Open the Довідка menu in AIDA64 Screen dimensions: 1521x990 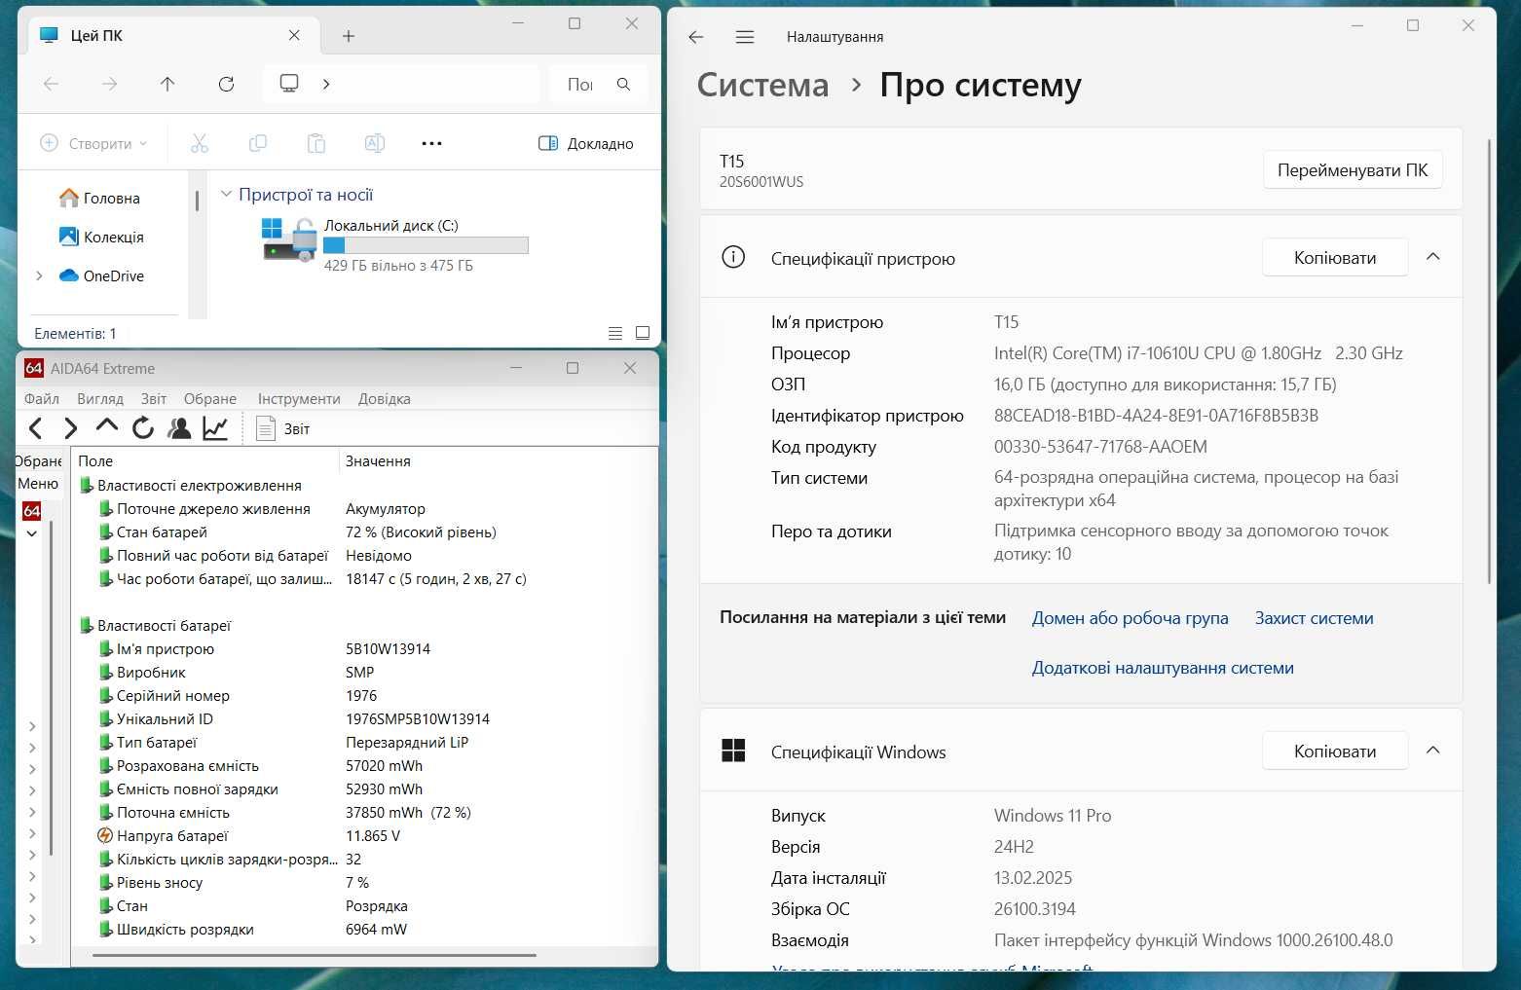[x=385, y=398]
